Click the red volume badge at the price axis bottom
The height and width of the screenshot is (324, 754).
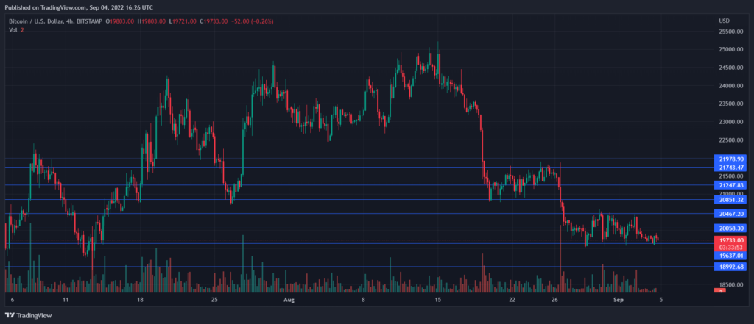pos(722,290)
